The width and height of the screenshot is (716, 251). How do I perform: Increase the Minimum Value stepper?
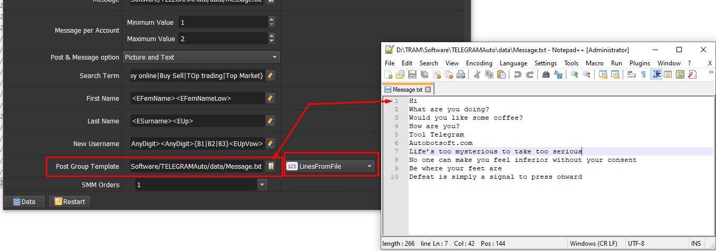pyautogui.click(x=272, y=20)
